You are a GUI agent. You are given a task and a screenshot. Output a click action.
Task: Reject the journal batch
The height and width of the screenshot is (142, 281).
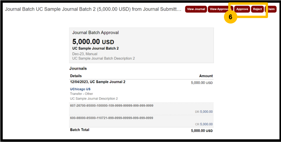[x=257, y=9]
